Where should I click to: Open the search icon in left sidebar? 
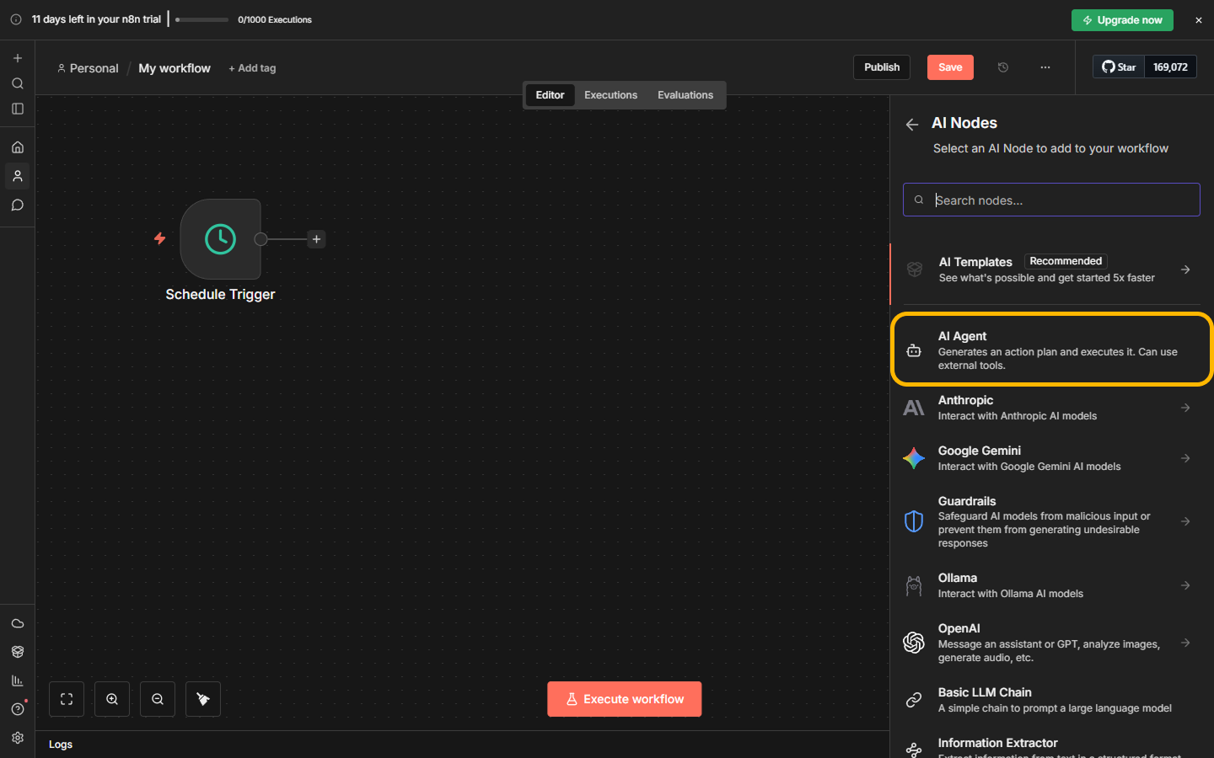[x=18, y=83]
